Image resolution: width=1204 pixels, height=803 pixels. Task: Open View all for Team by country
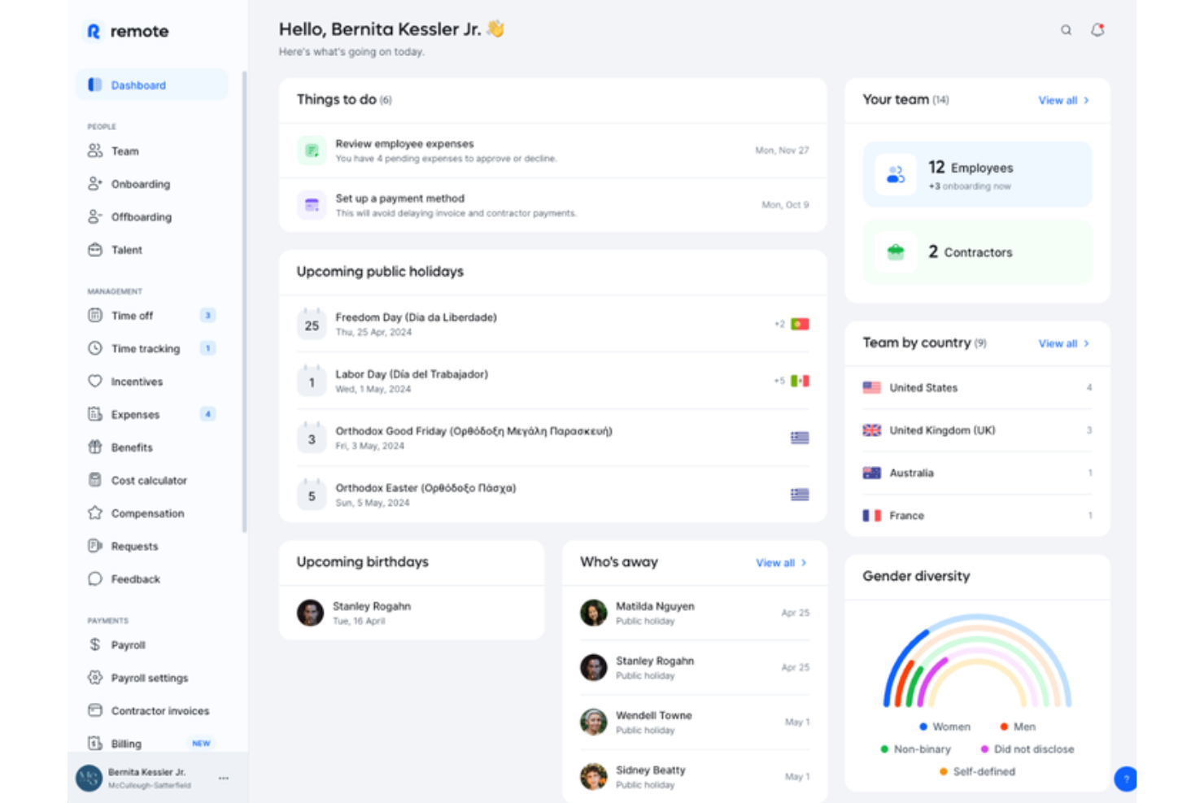coord(1058,343)
